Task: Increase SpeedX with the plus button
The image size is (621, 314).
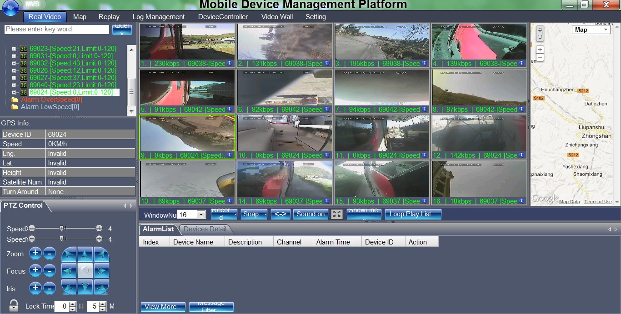Action: [99, 229]
